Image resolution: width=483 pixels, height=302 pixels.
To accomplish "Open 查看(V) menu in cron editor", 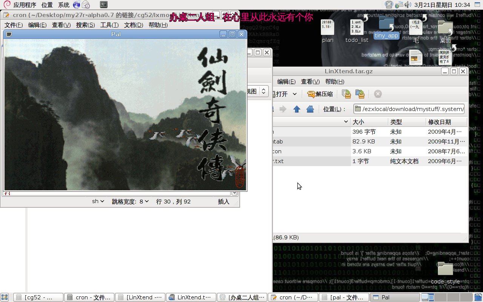I will tap(61, 25).
